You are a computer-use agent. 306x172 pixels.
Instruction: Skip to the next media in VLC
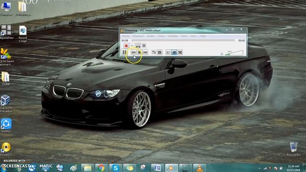pyautogui.click(x=145, y=52)
